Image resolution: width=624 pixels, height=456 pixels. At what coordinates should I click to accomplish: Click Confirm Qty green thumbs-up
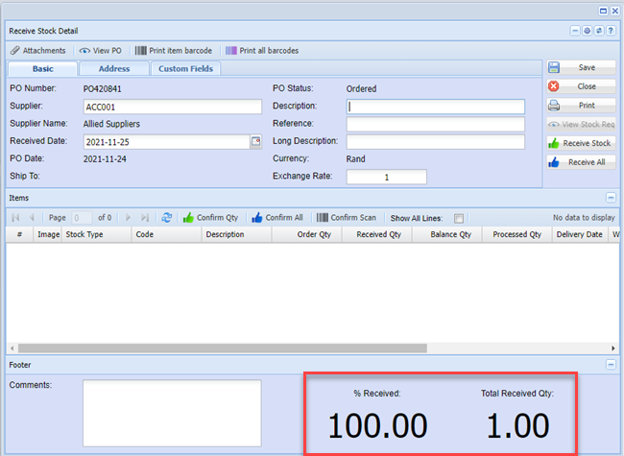209,218
